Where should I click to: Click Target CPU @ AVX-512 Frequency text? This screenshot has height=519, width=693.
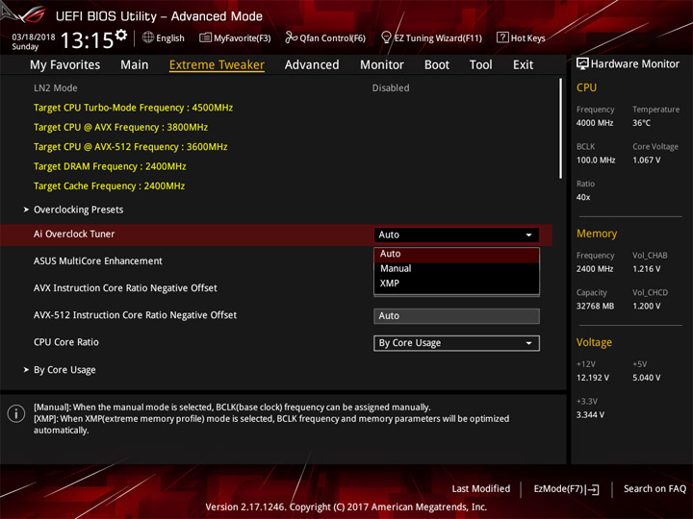click(130, 146)
